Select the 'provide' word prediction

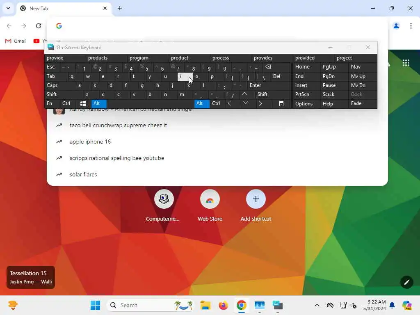[65, 58]
